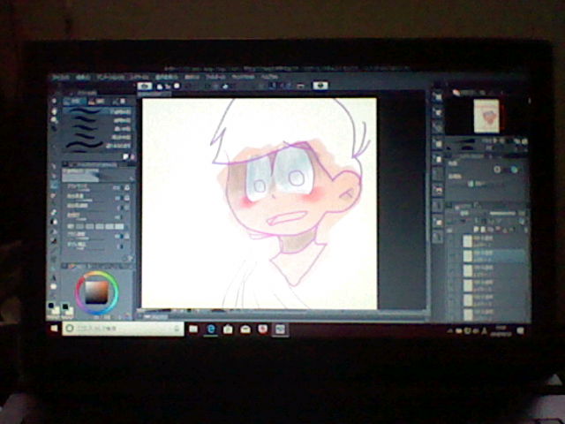Screen dimensions: 565x424
Task: Toggle visibility of the highlighted layer
Action: [x=453, y=254]
